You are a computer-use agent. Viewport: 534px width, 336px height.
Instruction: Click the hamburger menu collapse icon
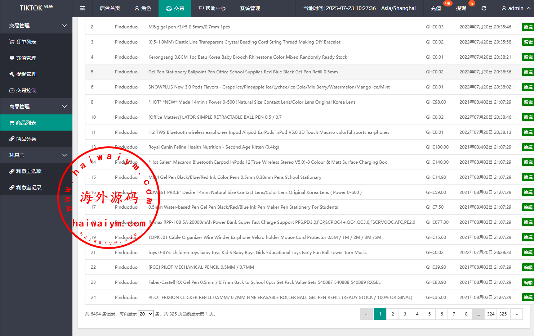pyautogui.click(x=83, y=8)
